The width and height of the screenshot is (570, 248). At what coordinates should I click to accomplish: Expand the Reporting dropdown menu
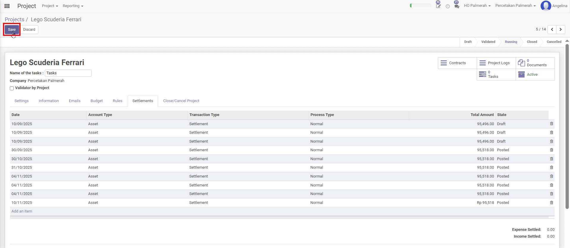[x=73, y=6]
